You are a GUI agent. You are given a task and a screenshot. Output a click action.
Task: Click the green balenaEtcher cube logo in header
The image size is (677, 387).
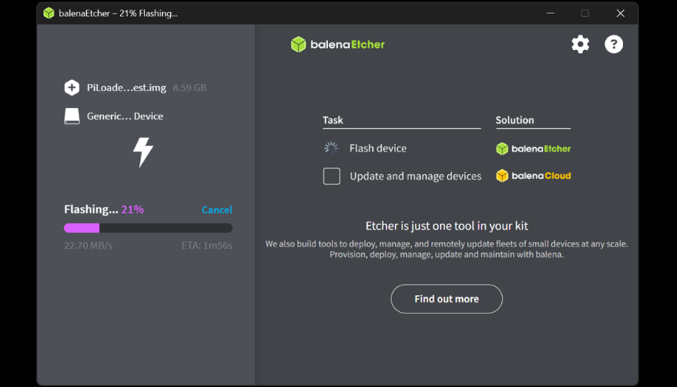tap(298, 44)
